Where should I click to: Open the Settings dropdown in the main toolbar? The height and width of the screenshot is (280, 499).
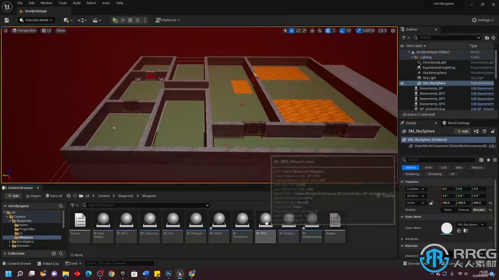(x=483, y=20)
